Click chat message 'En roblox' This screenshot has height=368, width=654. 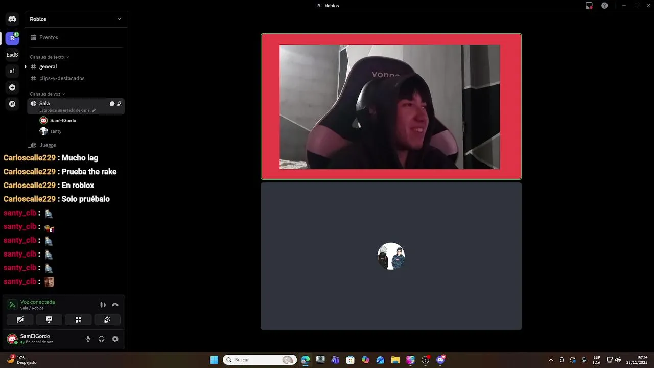(78, 185)
